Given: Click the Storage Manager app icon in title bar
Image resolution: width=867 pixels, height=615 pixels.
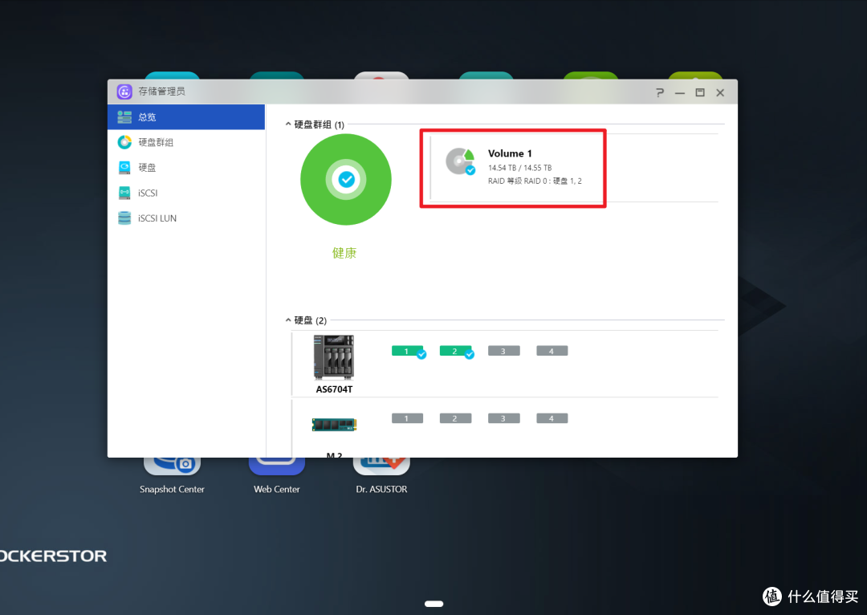Looking at the screenshot, I should tap(124, 92).
